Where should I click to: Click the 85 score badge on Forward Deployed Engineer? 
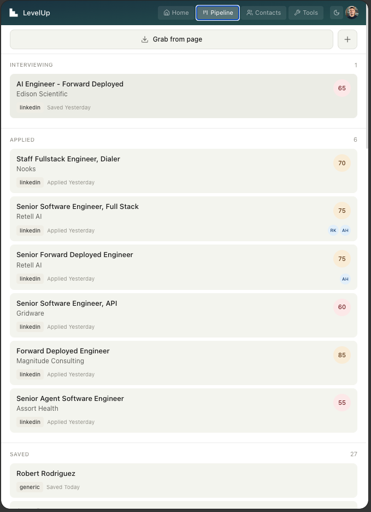(342, 355)
